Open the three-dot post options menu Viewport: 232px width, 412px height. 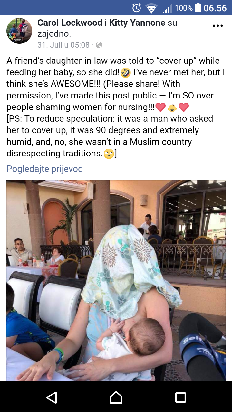pyautogui.click(x=218, y=26)
